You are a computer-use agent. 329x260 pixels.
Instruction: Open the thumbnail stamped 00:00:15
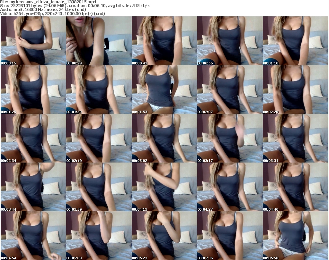click(x=33, y=41)
